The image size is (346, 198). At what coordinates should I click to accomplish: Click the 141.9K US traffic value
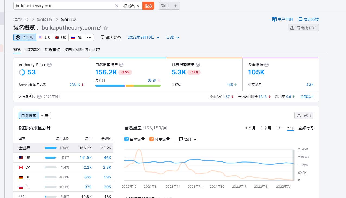[x=85, y=158]
